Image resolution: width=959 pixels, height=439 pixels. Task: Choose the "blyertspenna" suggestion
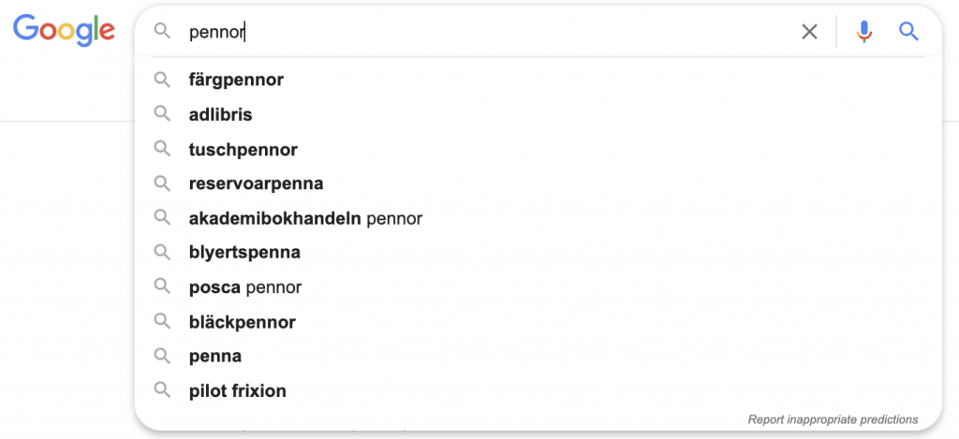click(x=244, y=253)
